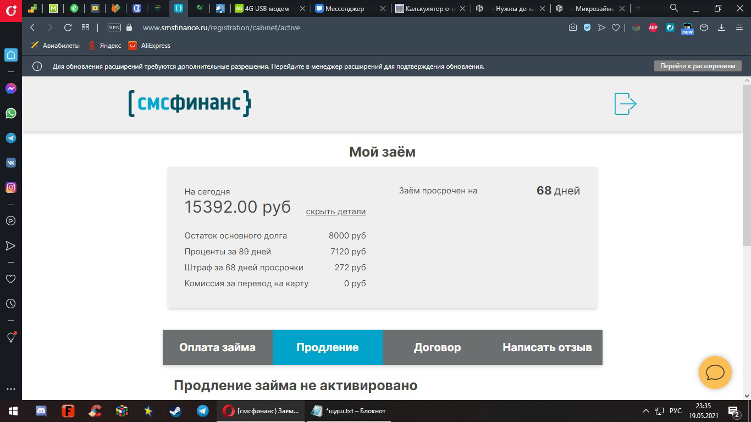Open the sidebar heart bookmarks icon
The image size is (751, 422).
pos(10,279)
